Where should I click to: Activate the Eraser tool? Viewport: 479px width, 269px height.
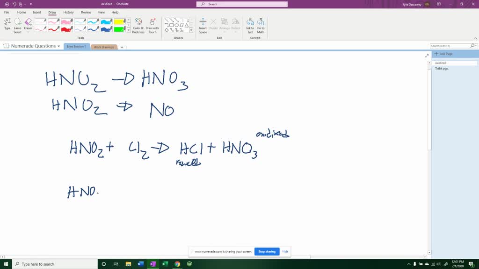point(27,21)
